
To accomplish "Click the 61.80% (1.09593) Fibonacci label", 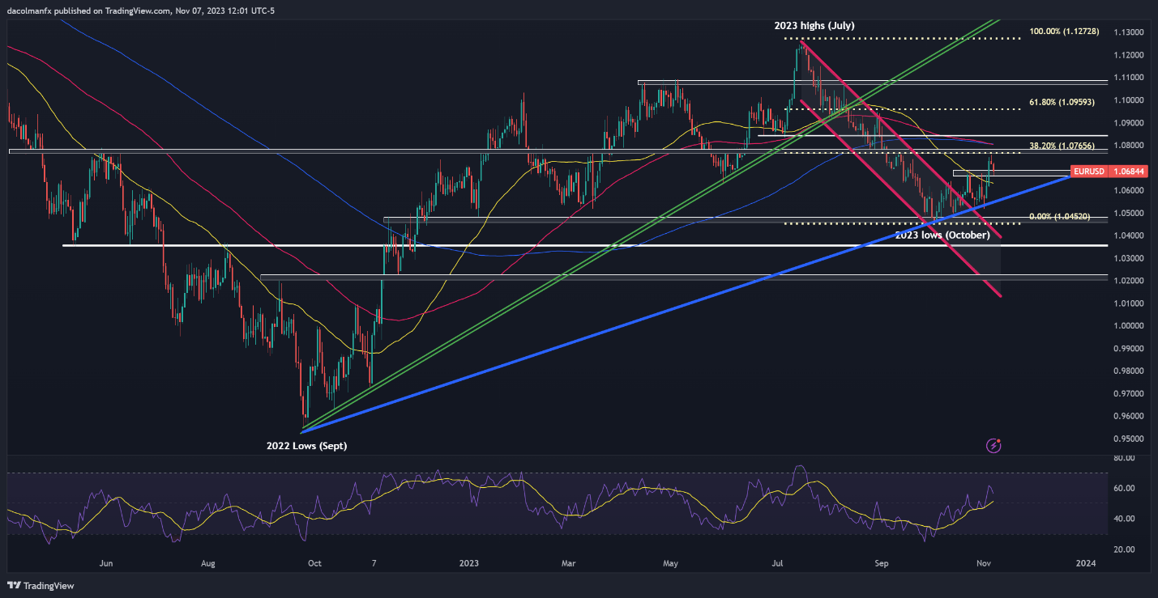I will pos(1062,103).
